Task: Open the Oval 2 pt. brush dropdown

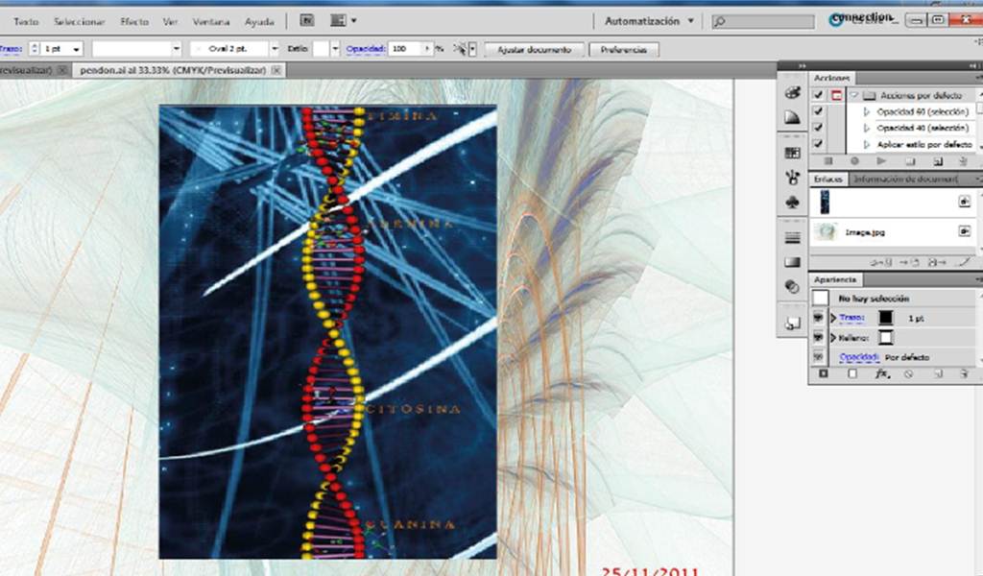Action: [x=274, y=48]
